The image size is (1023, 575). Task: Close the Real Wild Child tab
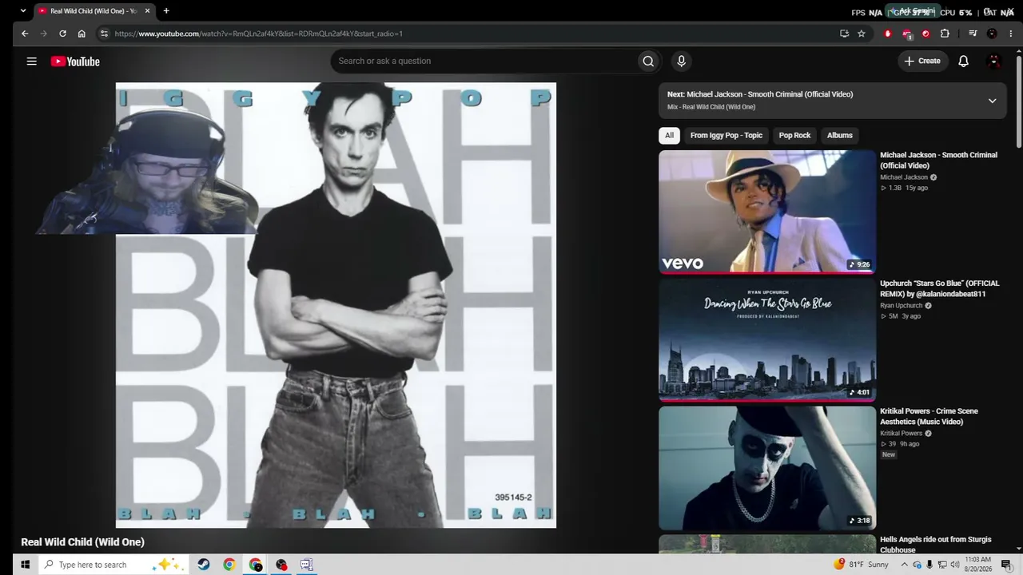(x=147, y=11)
